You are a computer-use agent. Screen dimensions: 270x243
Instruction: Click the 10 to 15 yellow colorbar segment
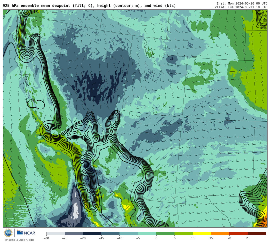[202, 233]
